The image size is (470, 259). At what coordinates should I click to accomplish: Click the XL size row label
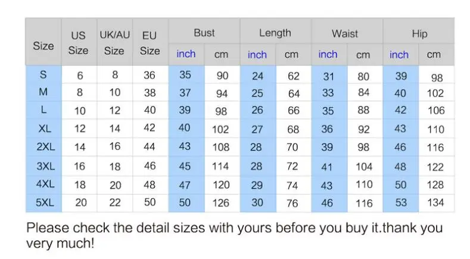click(x=45, y=128)
